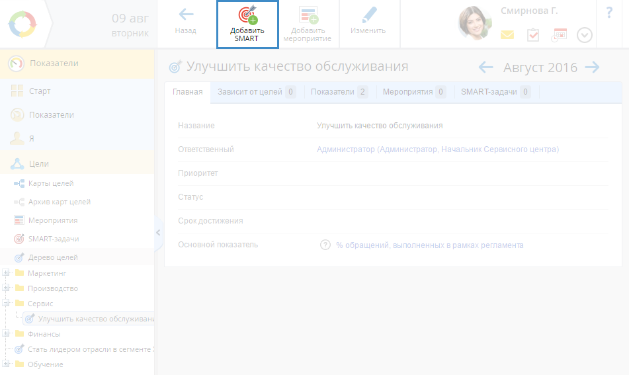Open the tasks checklist icon
This screenshot has height=375, width=629.
[x=533, y=35]
